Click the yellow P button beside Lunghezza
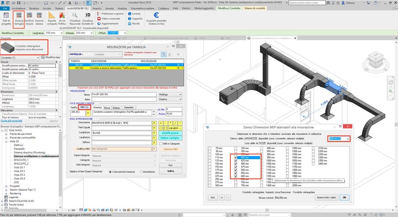398x217 pixels. click(154, 133)
